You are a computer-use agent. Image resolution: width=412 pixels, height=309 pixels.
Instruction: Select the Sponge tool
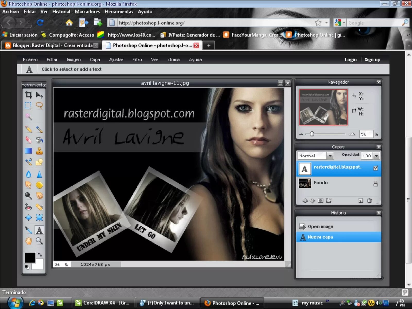point(39,185)
